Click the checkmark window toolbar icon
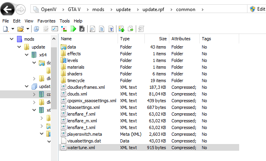Viewport: 266px width, 161px height. point(55,29)
